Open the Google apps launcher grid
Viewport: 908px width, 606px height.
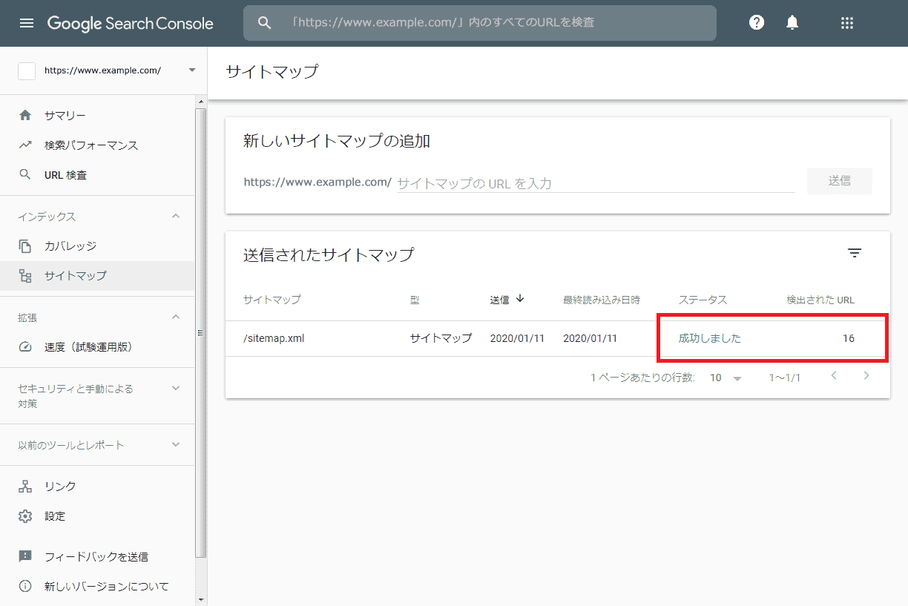(x=847, y=23)
